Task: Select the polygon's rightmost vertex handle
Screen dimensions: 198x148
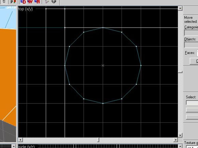Action: [x=141, y=65]
